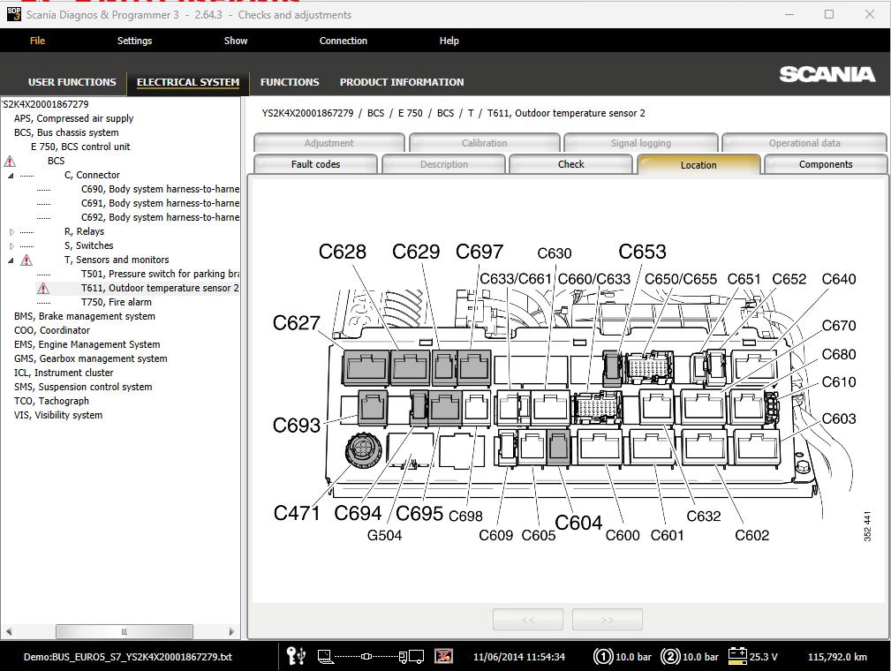Click the crossed-out red status icon
Image resolution: width=891 pixels, height=671 pixels.
click(x=443, y=656)
